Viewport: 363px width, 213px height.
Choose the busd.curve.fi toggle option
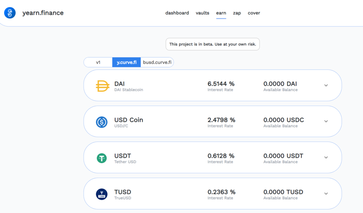coord(157,62)
